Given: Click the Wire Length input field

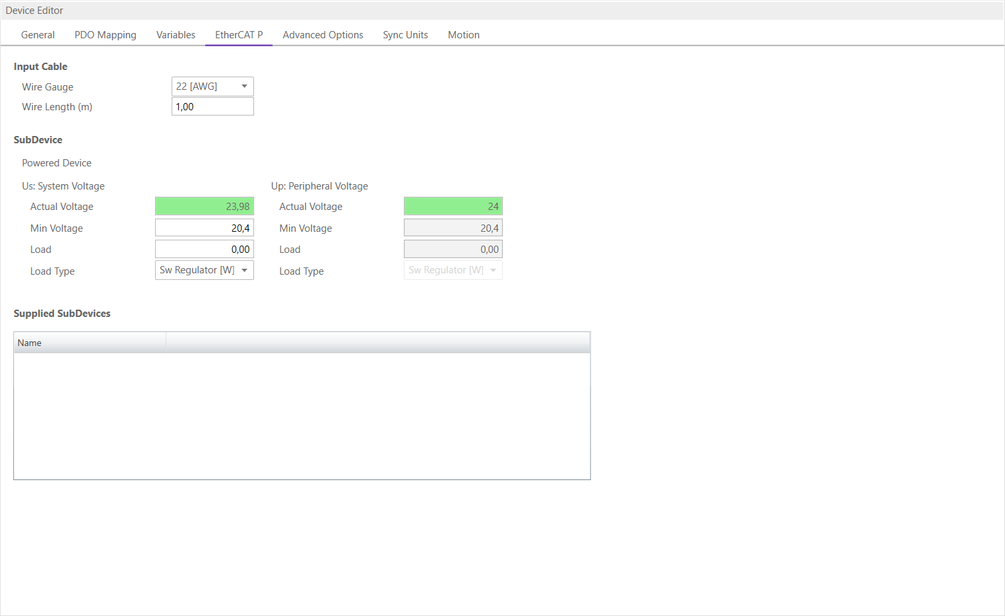Looking at the screenshot, I should [212, 107].
